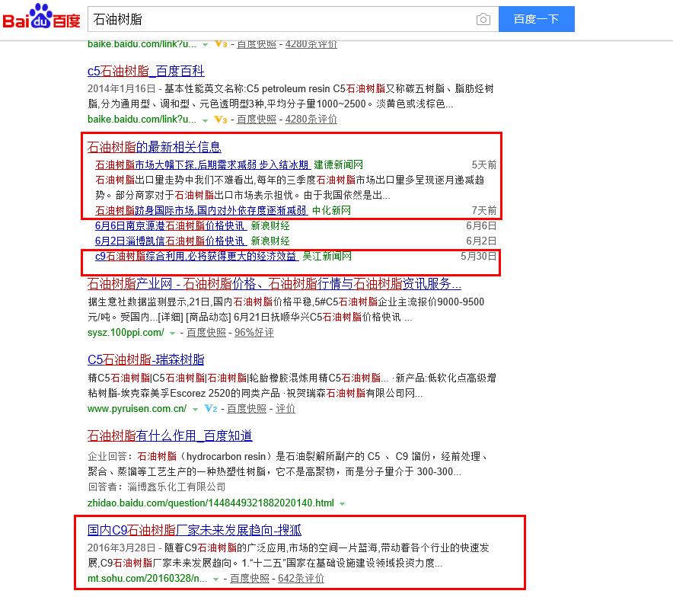Open baike.baidu.com URL under c5石油树脂 result

tap(142, 120)
